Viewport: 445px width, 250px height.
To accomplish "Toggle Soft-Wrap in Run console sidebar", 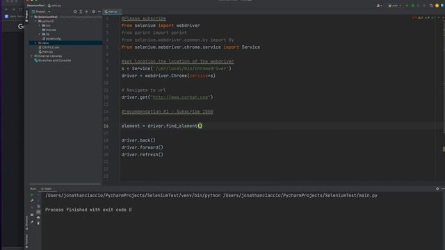I will coord(38,206).
